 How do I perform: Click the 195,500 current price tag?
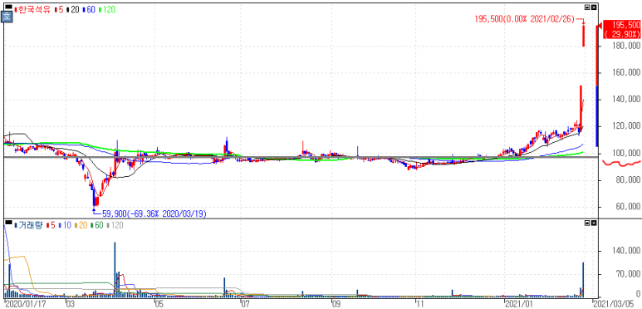click(620, 29)
